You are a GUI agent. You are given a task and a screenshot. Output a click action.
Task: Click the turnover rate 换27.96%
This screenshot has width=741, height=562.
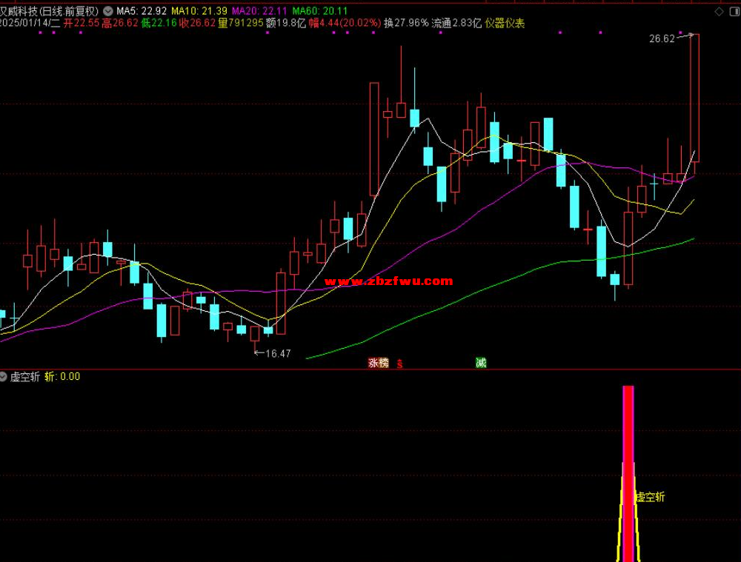click(406, 23)
